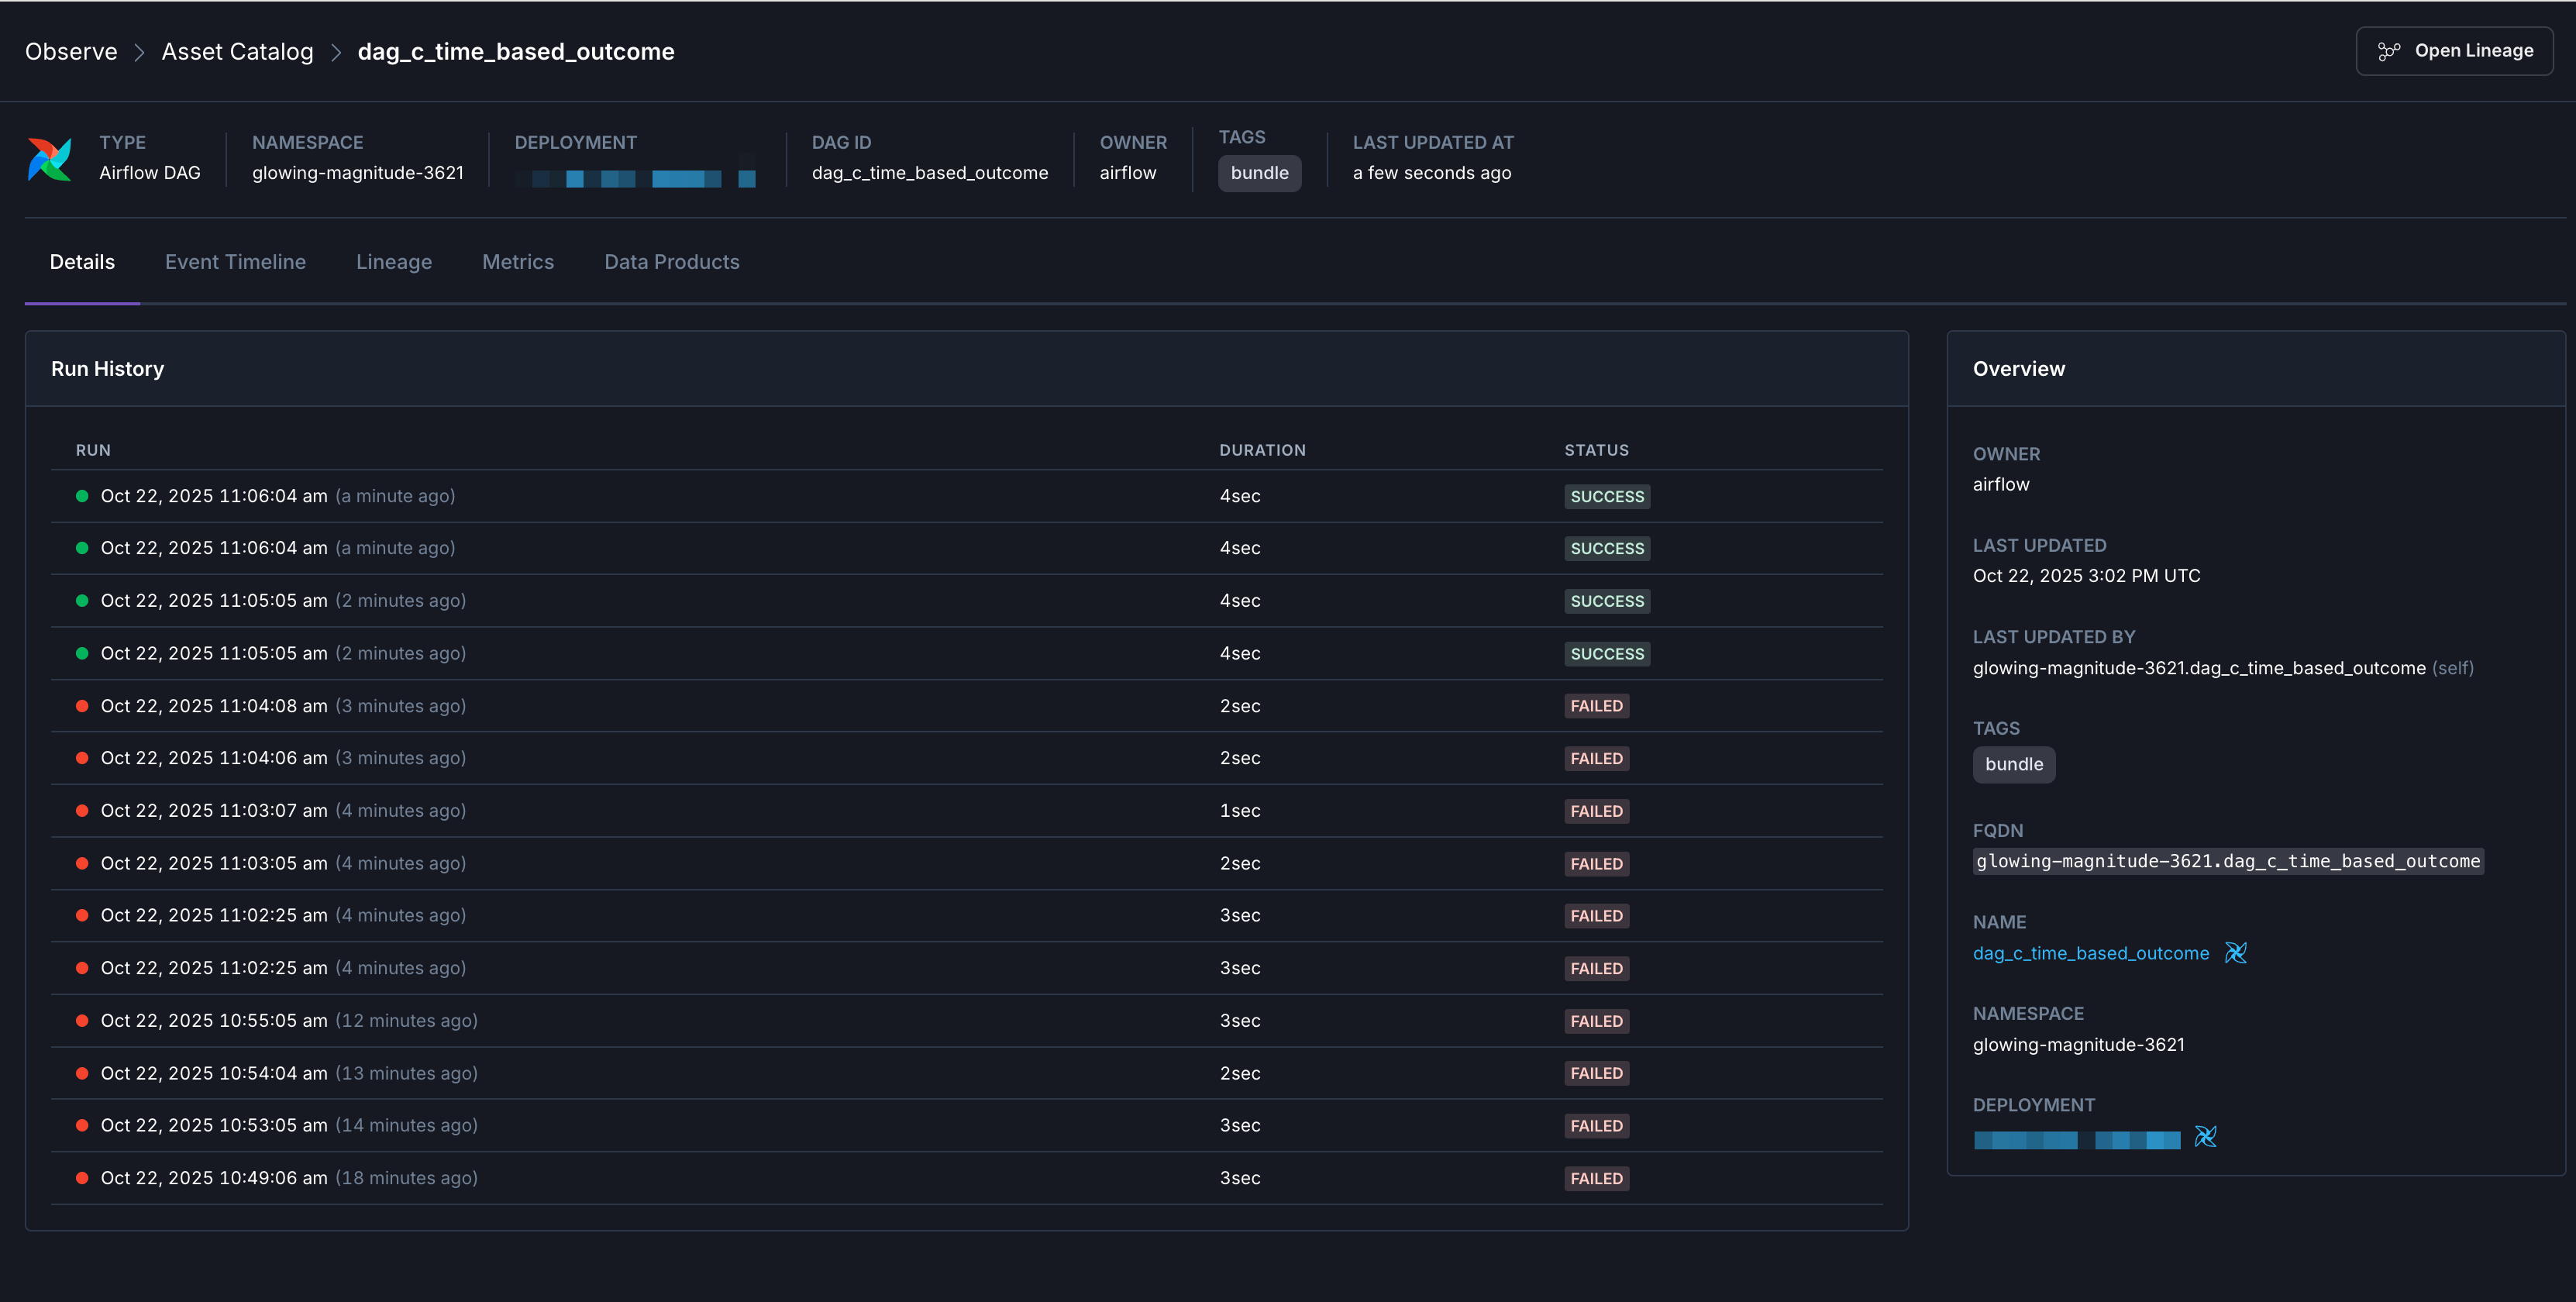Click green success dot on first 11:06:04 run
The image size is (2576, 1302).
[81, 495]
